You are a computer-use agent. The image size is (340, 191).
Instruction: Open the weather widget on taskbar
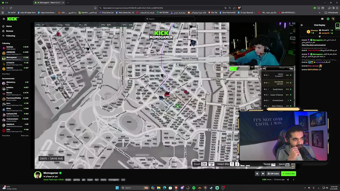9,188
